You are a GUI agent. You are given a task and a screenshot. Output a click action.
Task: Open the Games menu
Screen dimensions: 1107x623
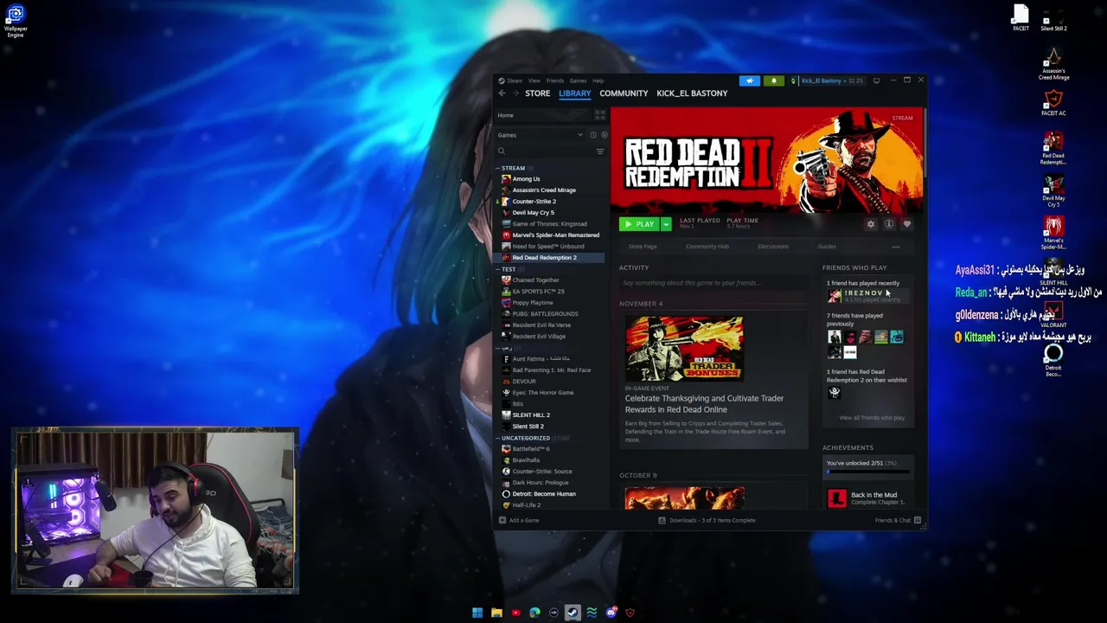578,80
